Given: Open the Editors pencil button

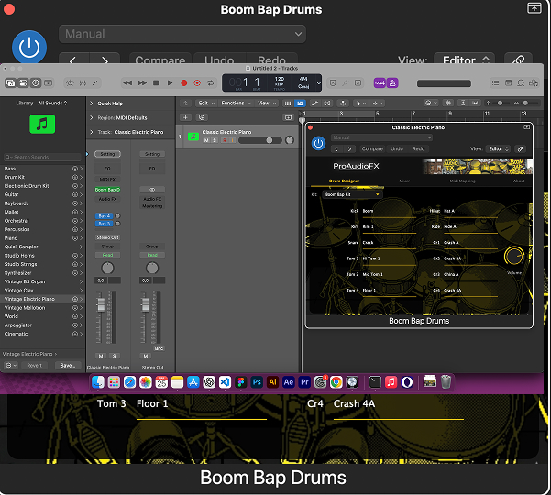Looking at the screenshot, I should [94, 83].
